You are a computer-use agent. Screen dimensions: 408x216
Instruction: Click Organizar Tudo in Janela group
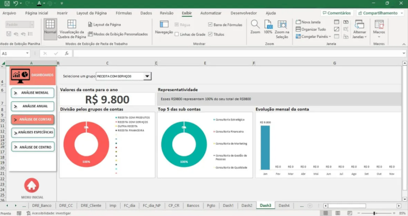tap(311, 29)
